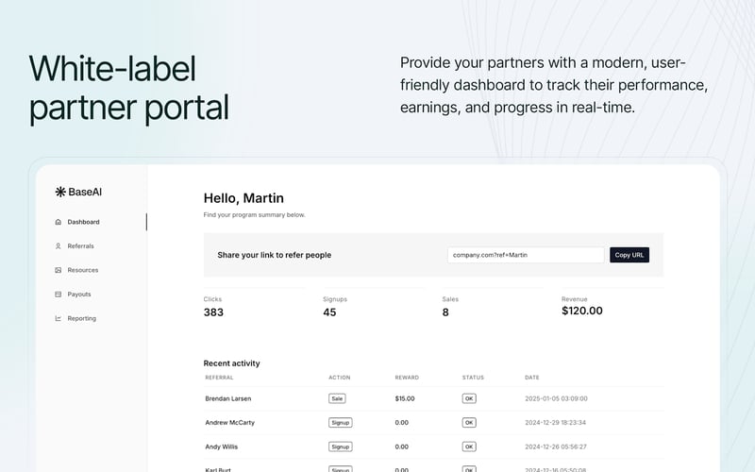Click the Signup badge for Andrew McCarty
Viewport: 755px width, 472px height.
pyautogui.click(x=340, y=423)
